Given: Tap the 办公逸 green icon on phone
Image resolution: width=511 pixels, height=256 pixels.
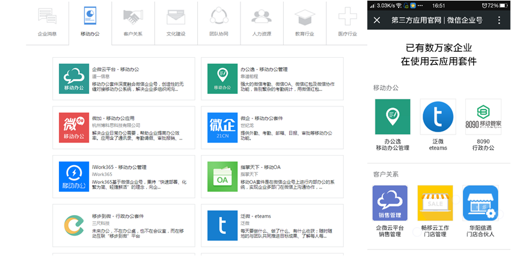Looking at the screenshot, I should point(393,117).
